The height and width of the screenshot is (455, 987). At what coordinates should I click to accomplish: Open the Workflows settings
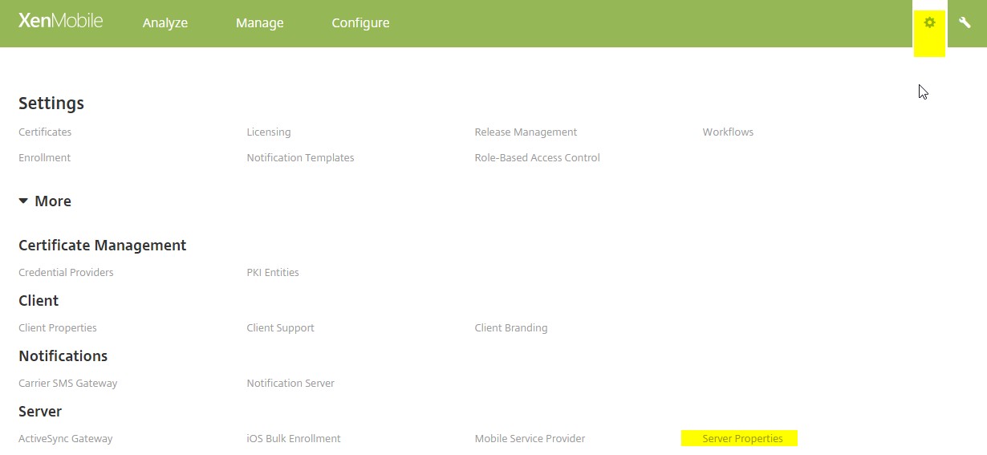click(x=728, y=132)
